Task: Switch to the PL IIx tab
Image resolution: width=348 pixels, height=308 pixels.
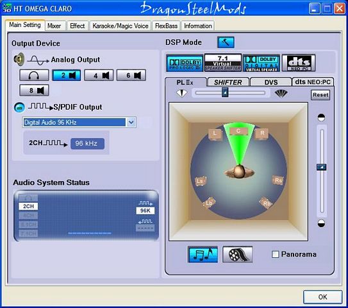Action: tap(185, 82)
